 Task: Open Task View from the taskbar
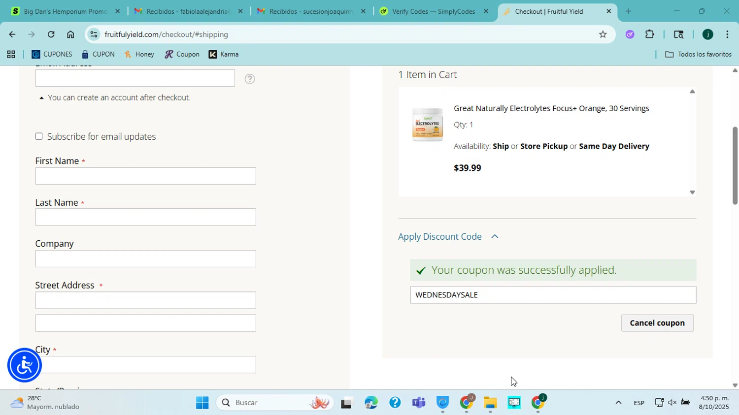(347, 403)
